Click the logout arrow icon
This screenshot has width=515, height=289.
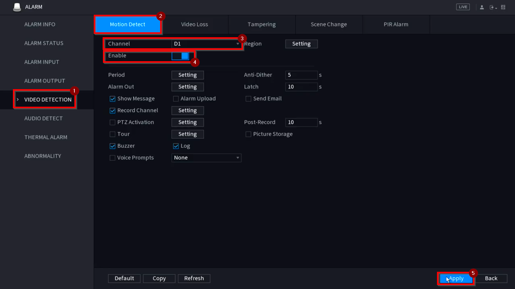coord(493,7)
